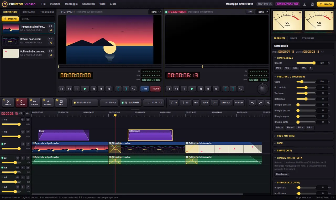Click the Esporta button
This screenshot has height=200, width=336.
(325, 4)
